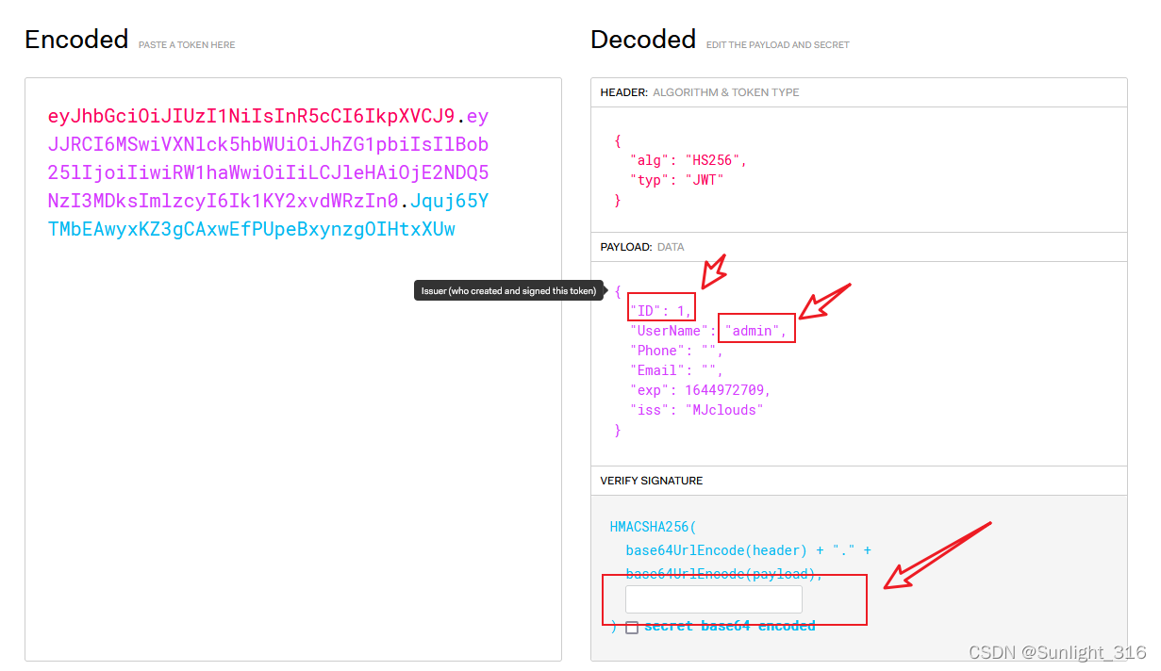
Task: Click the "UserName" key in payload
Action: 670,331
